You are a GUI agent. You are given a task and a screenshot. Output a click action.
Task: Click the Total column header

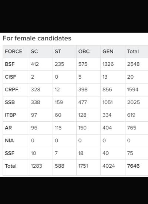click(133, 52)
